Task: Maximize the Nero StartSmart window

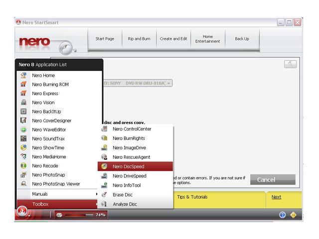Action: pyautogui.click(x=289, y=22)
